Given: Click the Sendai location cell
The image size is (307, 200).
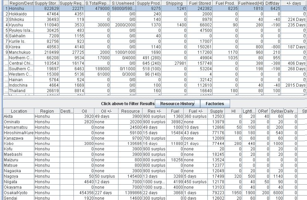Looking at the screenshot, I should click(19, 198).
